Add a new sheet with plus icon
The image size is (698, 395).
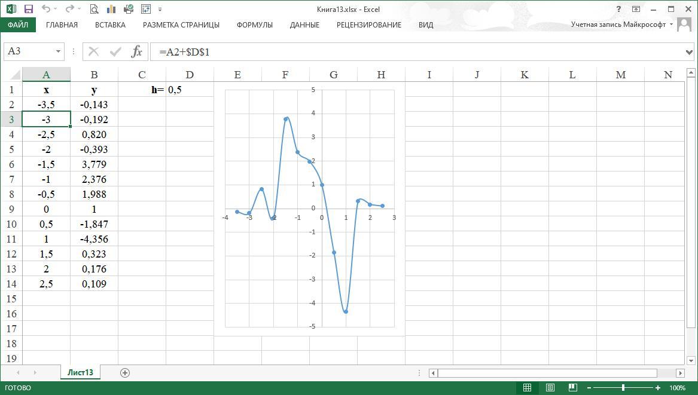coord(124,372)
